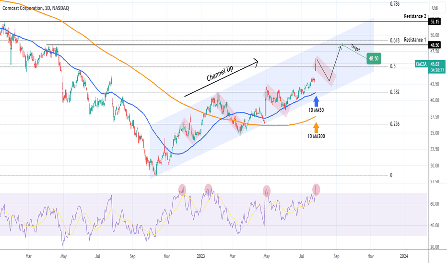The image size is (447, 263).
Task: Click the current price 45.63 label
Action: point(435,64)
